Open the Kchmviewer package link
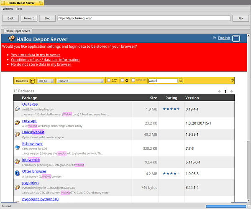Screen dimensions: 251x209 [x=33, y=144]
